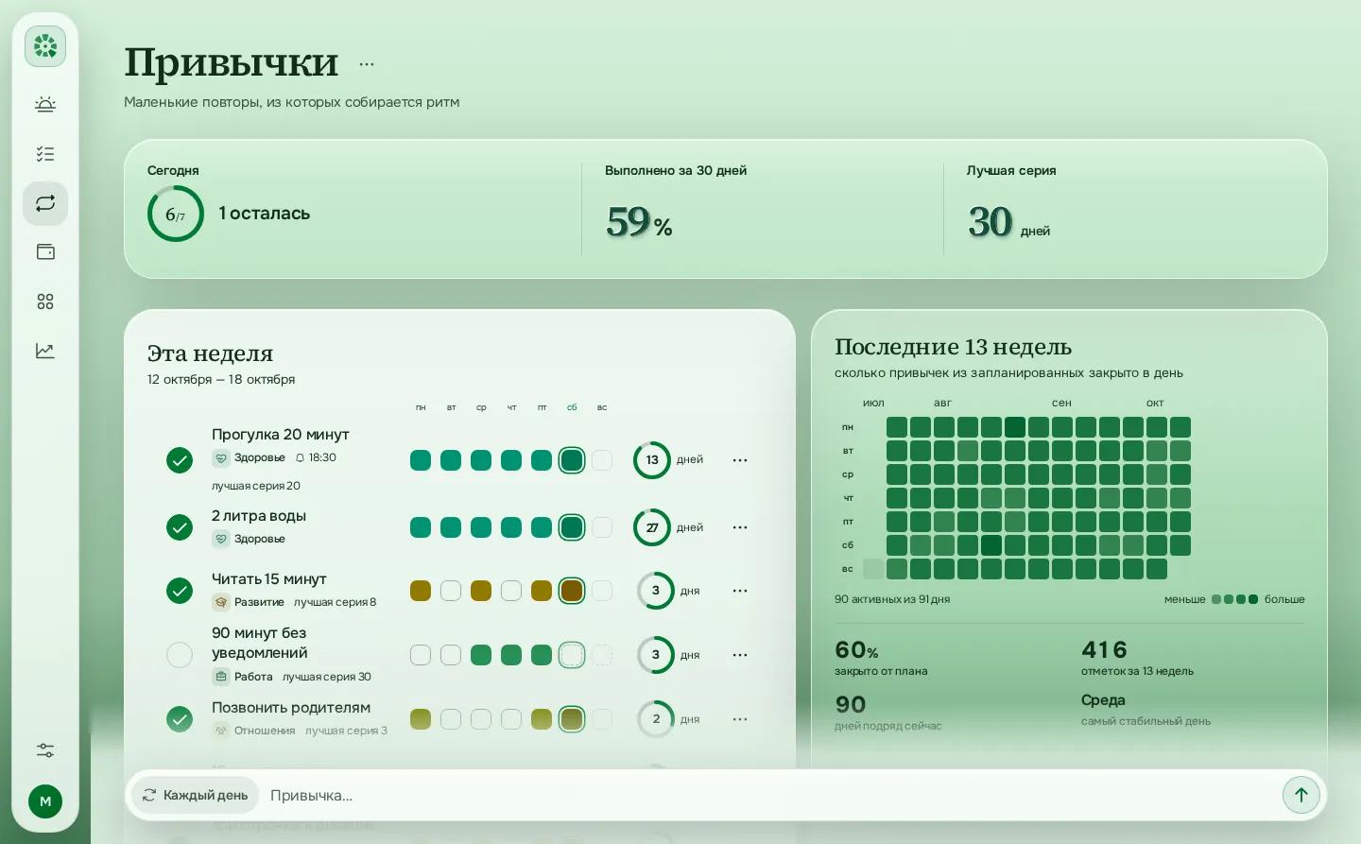Click the user avatar M

tap(45, 801)
